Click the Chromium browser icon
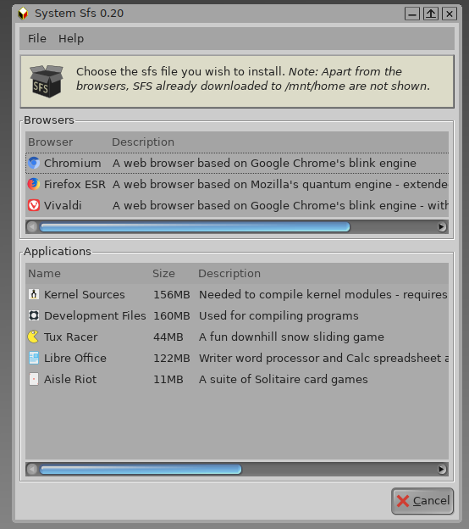The image size is (469, 529). pos(34,164)
